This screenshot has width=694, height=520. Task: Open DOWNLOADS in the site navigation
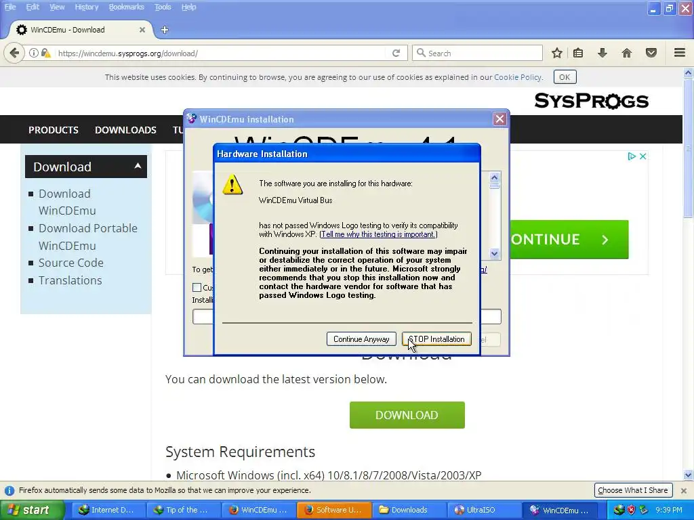click(x=125, y=130)
